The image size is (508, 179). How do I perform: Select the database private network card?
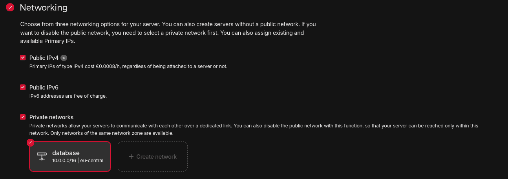[70, 156]
